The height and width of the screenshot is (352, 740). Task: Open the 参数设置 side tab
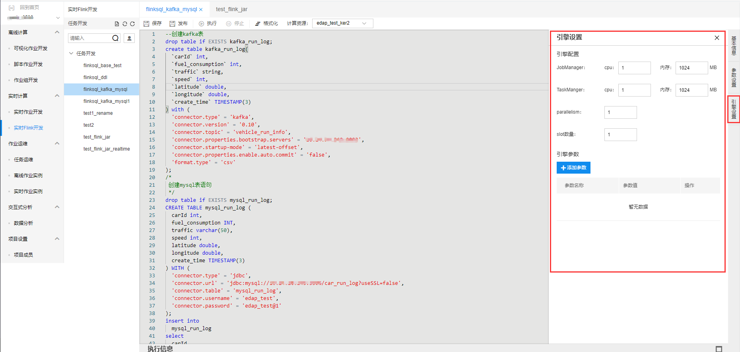pos(734,77)
